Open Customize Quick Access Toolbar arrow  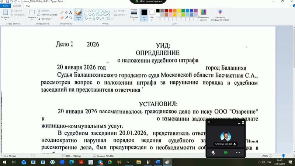19,1
